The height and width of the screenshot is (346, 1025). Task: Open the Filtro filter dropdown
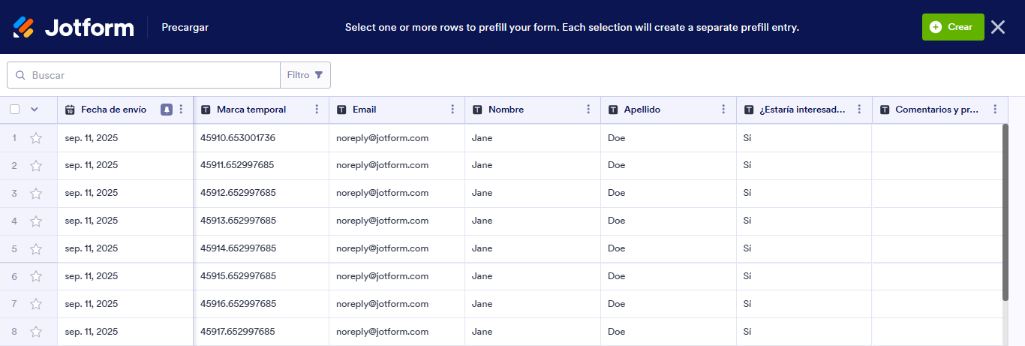tap(305, 75)
